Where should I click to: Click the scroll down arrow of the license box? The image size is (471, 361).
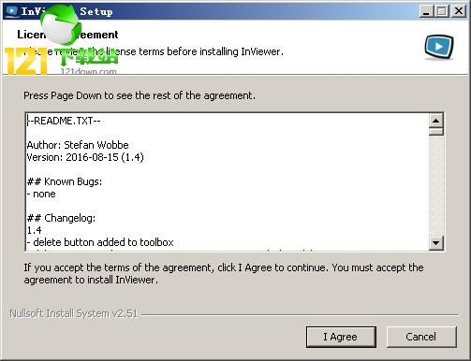[x=436, y=242]
